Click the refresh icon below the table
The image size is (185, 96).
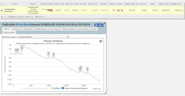(5, 17)
